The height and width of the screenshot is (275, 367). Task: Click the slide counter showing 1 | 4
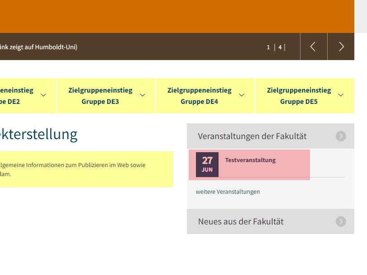tap(275, 47)
